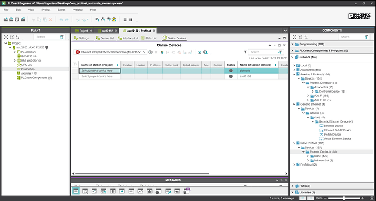
Task: Click the filter icon in PLANT search box
Action: pos(62,37)
